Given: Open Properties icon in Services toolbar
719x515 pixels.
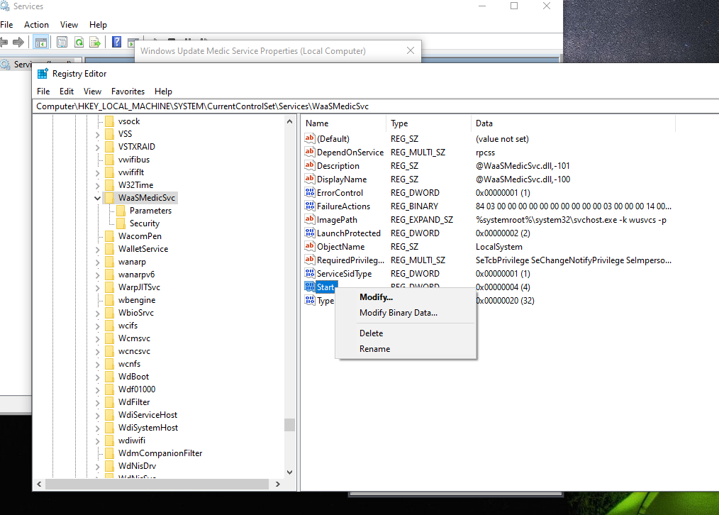Looking at the screenshot, I should point(62,43).
